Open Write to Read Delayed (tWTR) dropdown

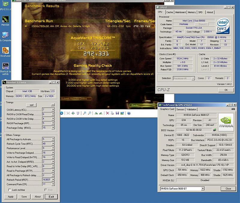pyautogui.click(x=53, y=157)
